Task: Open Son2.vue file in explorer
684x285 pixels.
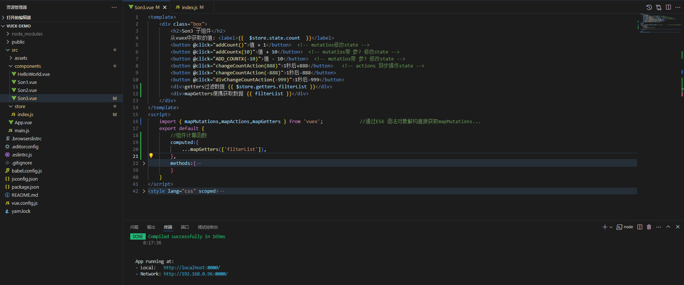Action: click(x=61, y=90)
